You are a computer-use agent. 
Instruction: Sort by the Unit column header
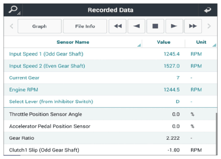[201, 42]
